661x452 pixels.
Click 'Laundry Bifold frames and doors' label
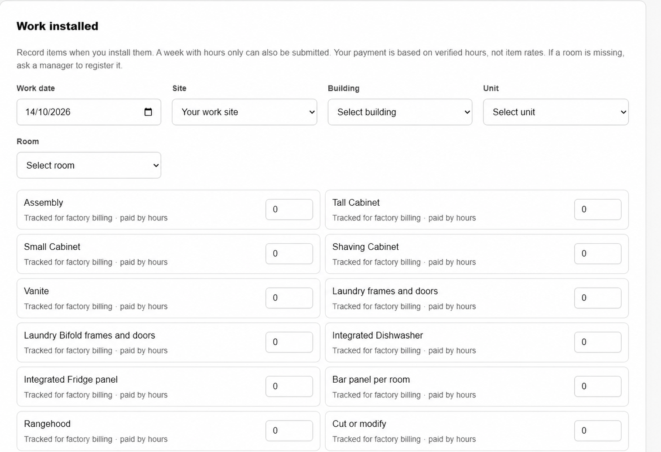(89, 335)
